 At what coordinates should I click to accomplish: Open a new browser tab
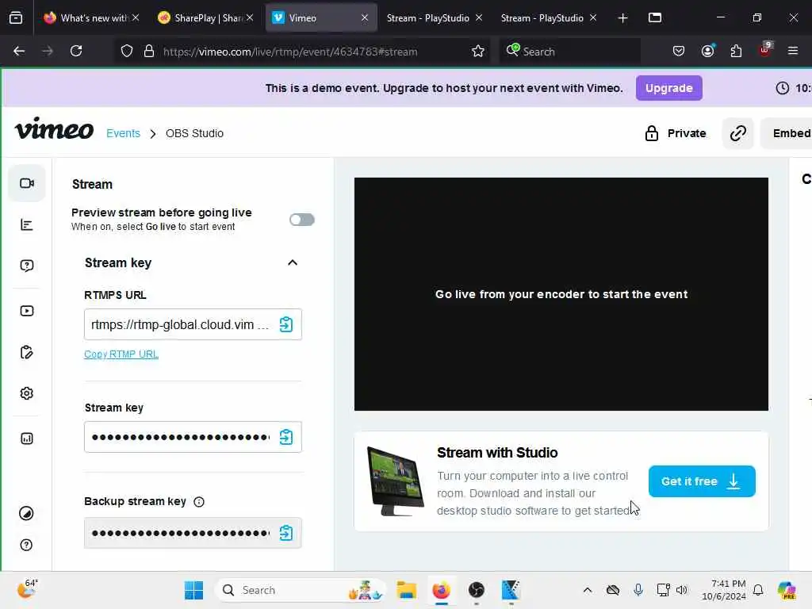[622, 18]
